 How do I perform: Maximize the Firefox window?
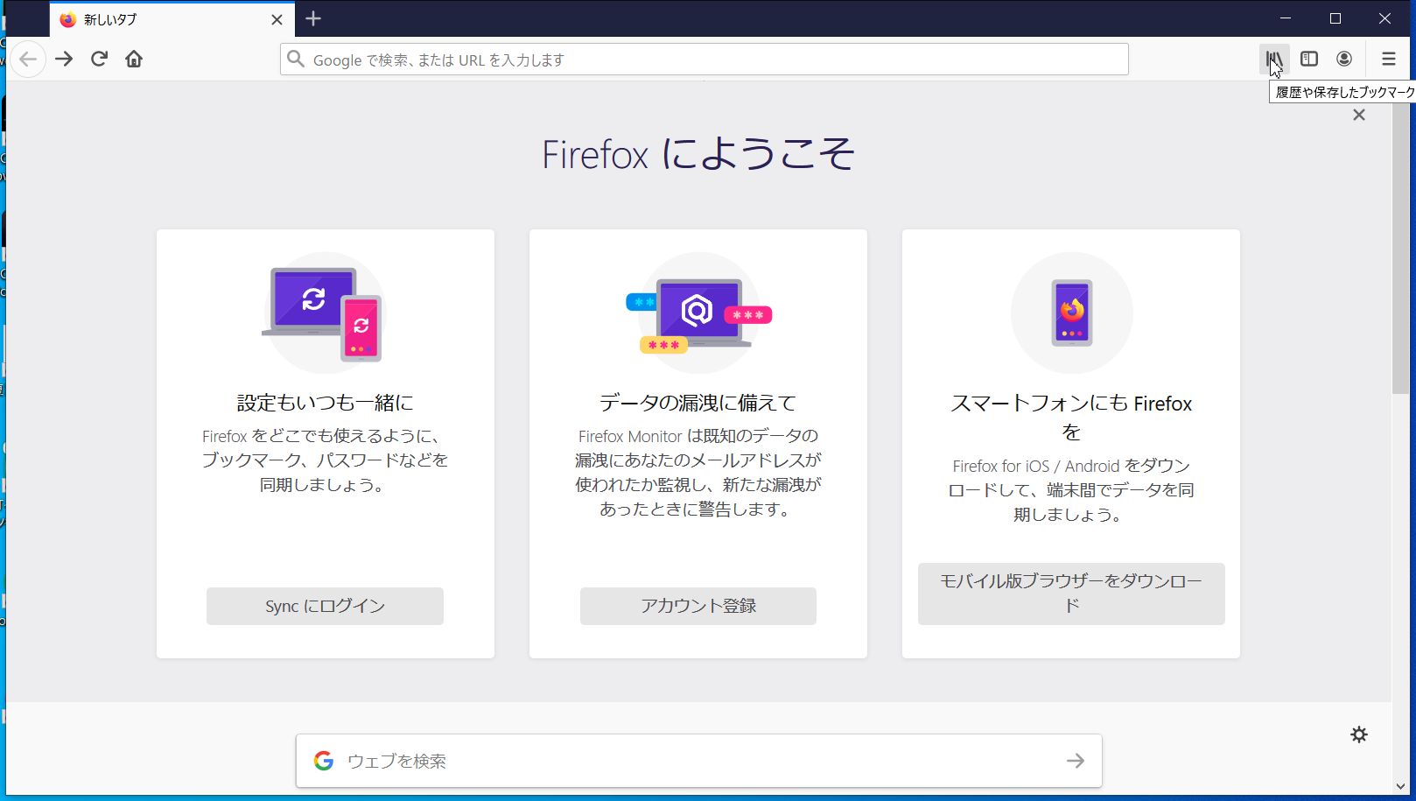[x=1335, y=18]
